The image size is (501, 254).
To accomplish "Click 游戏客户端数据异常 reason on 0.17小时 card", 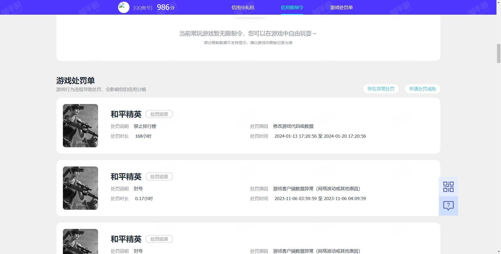I will tap(317, 189).
